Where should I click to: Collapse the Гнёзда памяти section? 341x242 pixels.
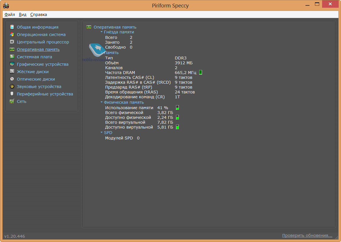pos(101,32)
